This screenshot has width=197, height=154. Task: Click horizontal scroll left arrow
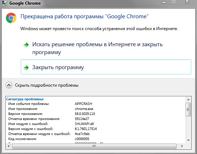[9, 146]
